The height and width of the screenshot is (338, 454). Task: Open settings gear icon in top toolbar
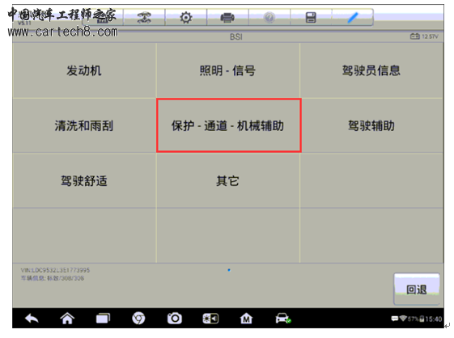pyautogui.click(x=186, y=18)
